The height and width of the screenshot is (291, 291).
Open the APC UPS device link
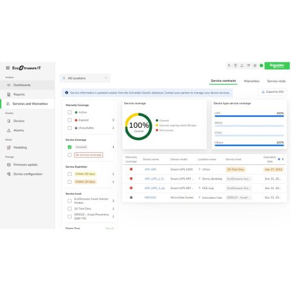(x=150, y=169)
